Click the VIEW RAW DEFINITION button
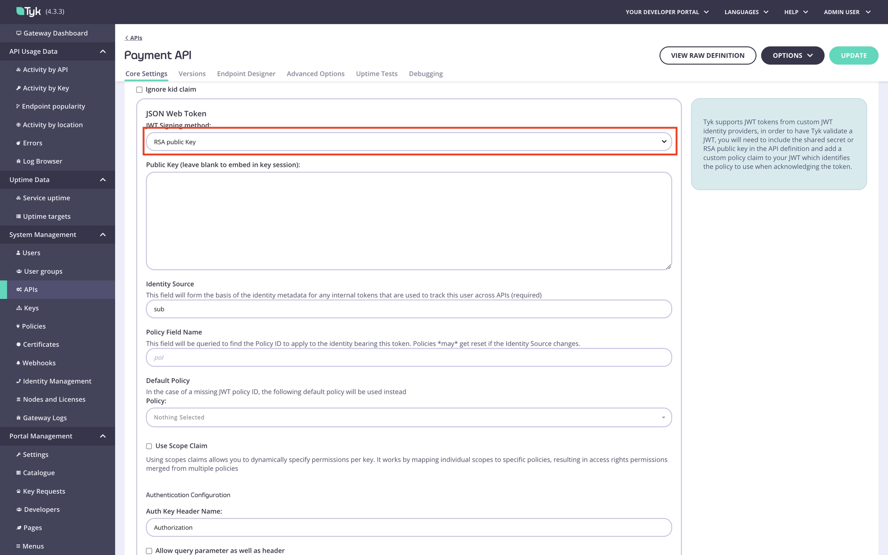The height and width of the screenshot is (555, 888). point(708,55)
